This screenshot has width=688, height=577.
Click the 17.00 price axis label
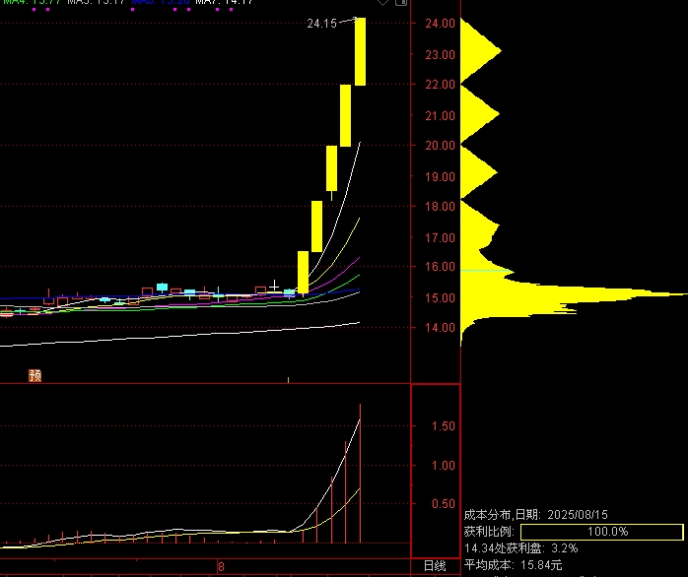coord(440,237)
